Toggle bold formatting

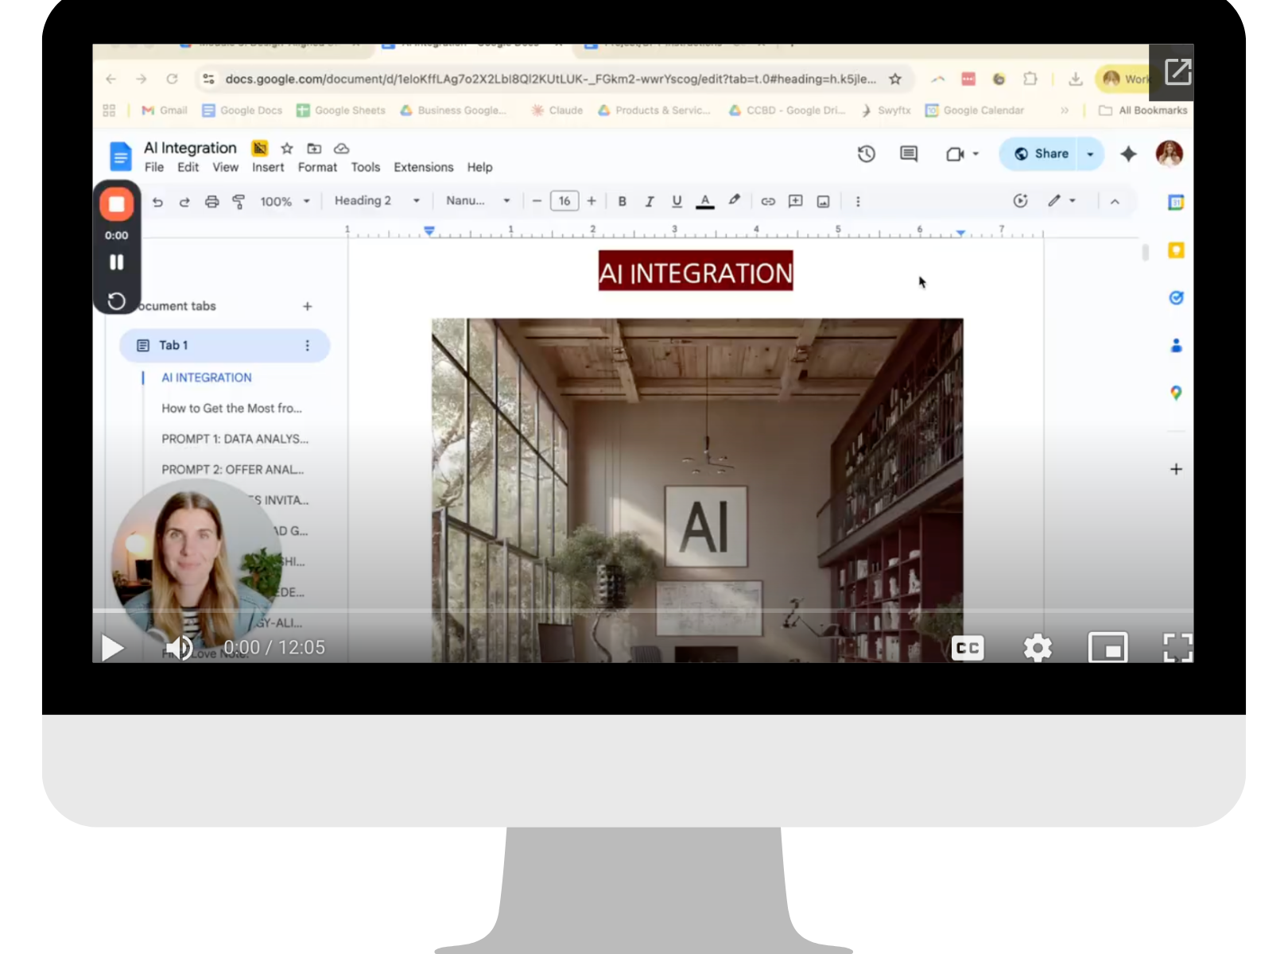(623, 201)
